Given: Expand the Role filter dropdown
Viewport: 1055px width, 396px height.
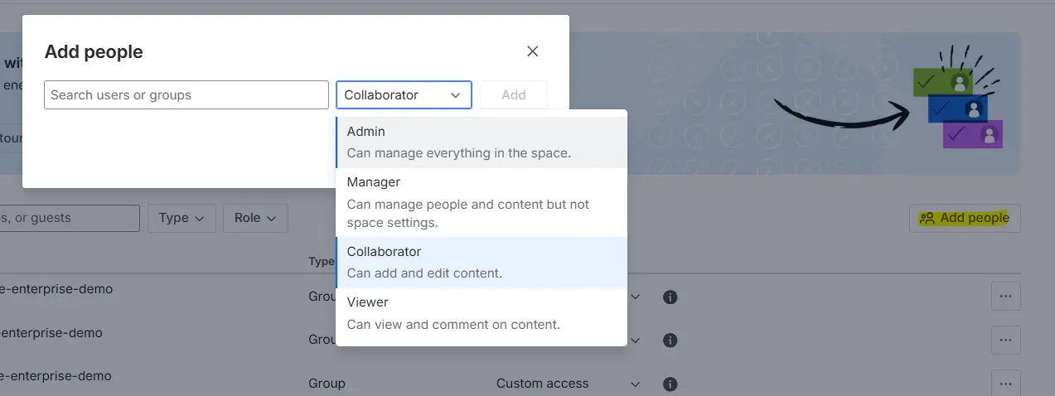Looking at the screenshot, I should click(x=255, y=218).
